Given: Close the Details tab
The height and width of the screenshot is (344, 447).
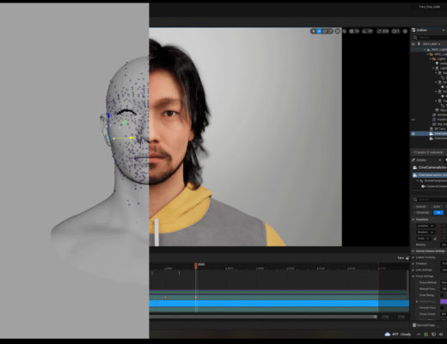Looking at the screenshot, I should (440, 160).
